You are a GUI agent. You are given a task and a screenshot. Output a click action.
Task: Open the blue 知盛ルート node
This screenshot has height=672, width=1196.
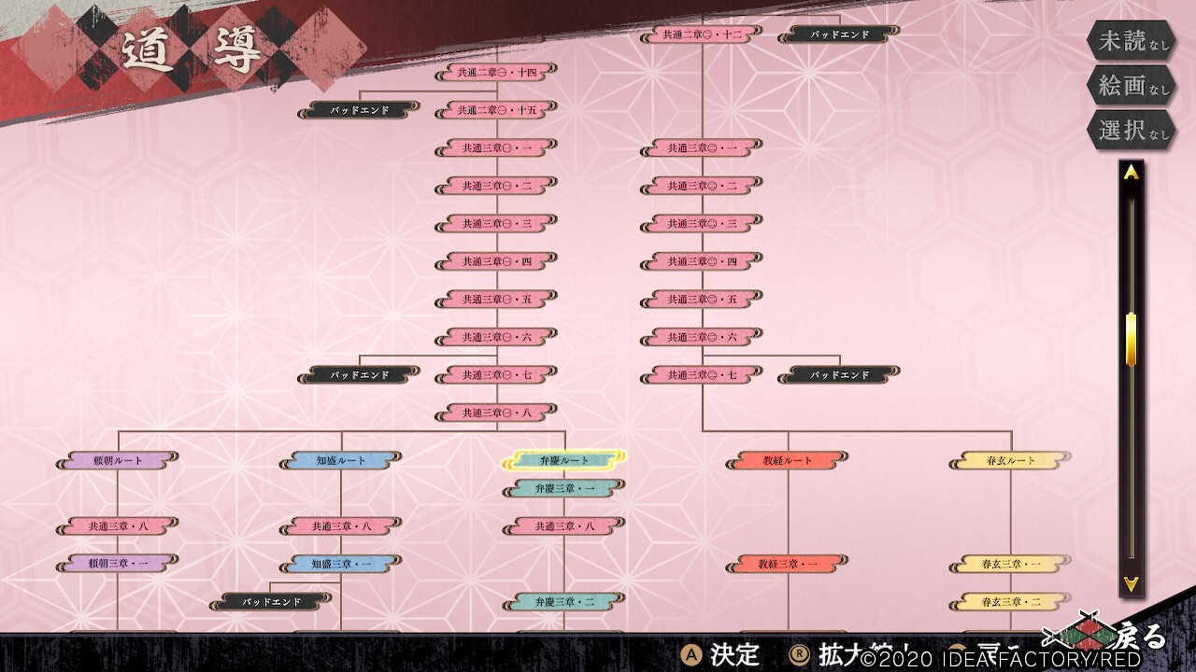coord(341,460)
